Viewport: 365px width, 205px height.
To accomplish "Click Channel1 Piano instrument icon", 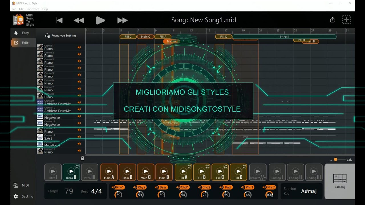I will click(40, 47).
